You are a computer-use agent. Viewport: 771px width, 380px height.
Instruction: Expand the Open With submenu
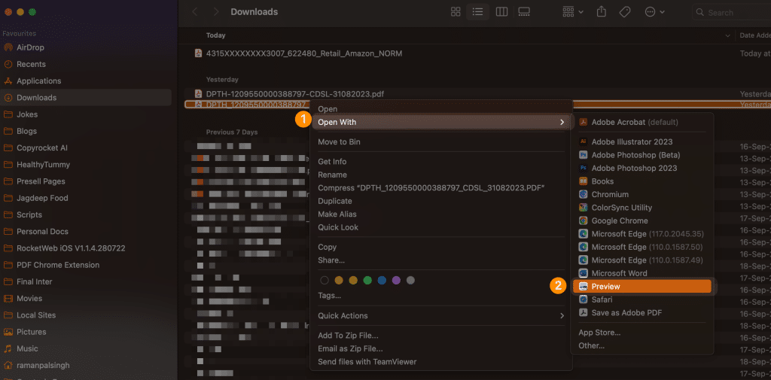tap(441, 123)
